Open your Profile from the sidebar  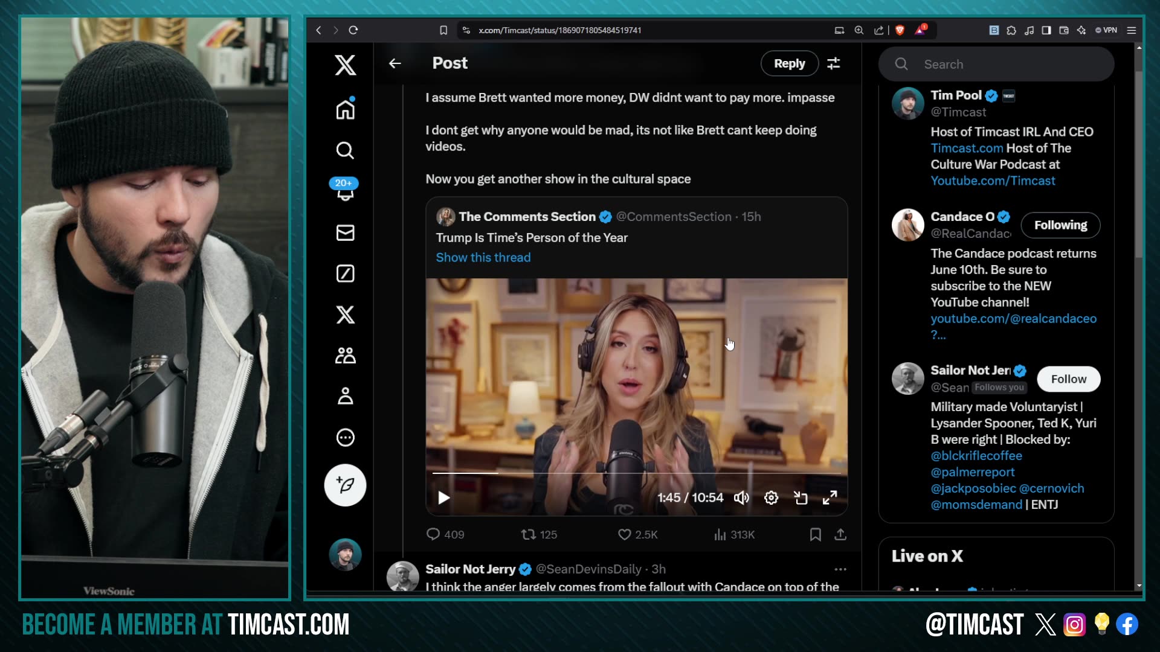click(345, 396)
